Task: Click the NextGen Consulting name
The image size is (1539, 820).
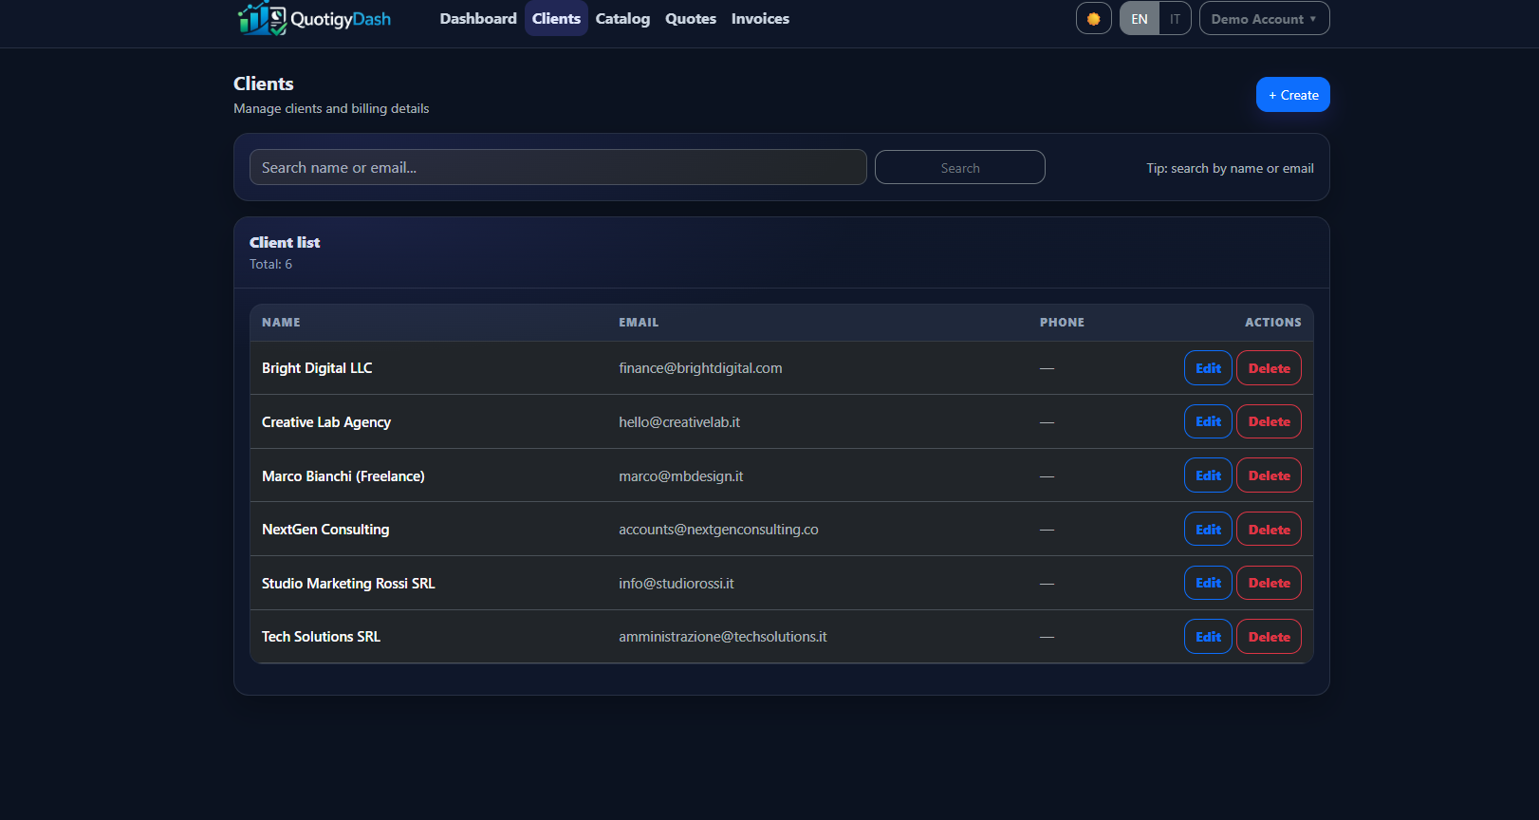Action: click(x=325, y=530)
